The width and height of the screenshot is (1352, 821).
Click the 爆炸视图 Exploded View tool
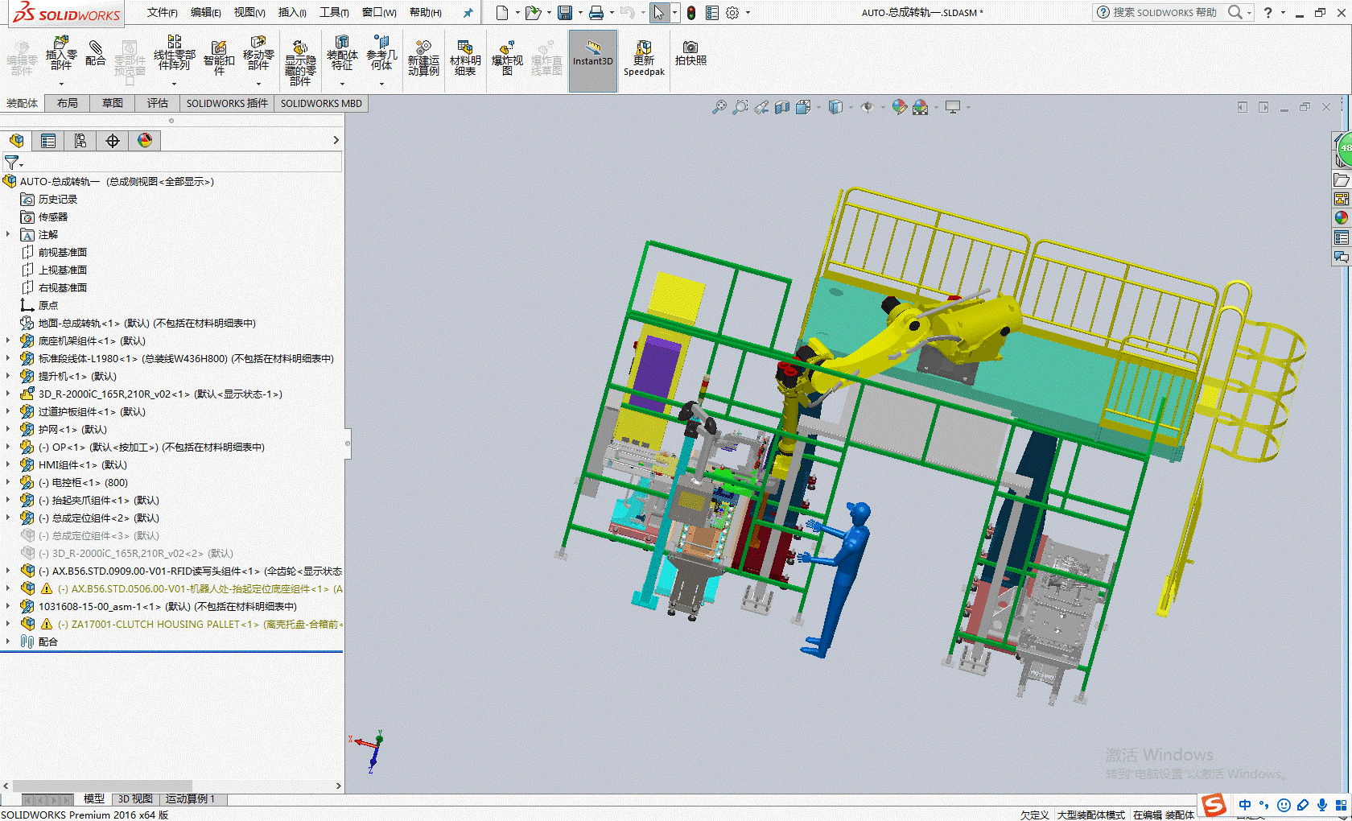507,58
